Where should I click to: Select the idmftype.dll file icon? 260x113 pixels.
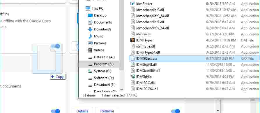point(133,46)
